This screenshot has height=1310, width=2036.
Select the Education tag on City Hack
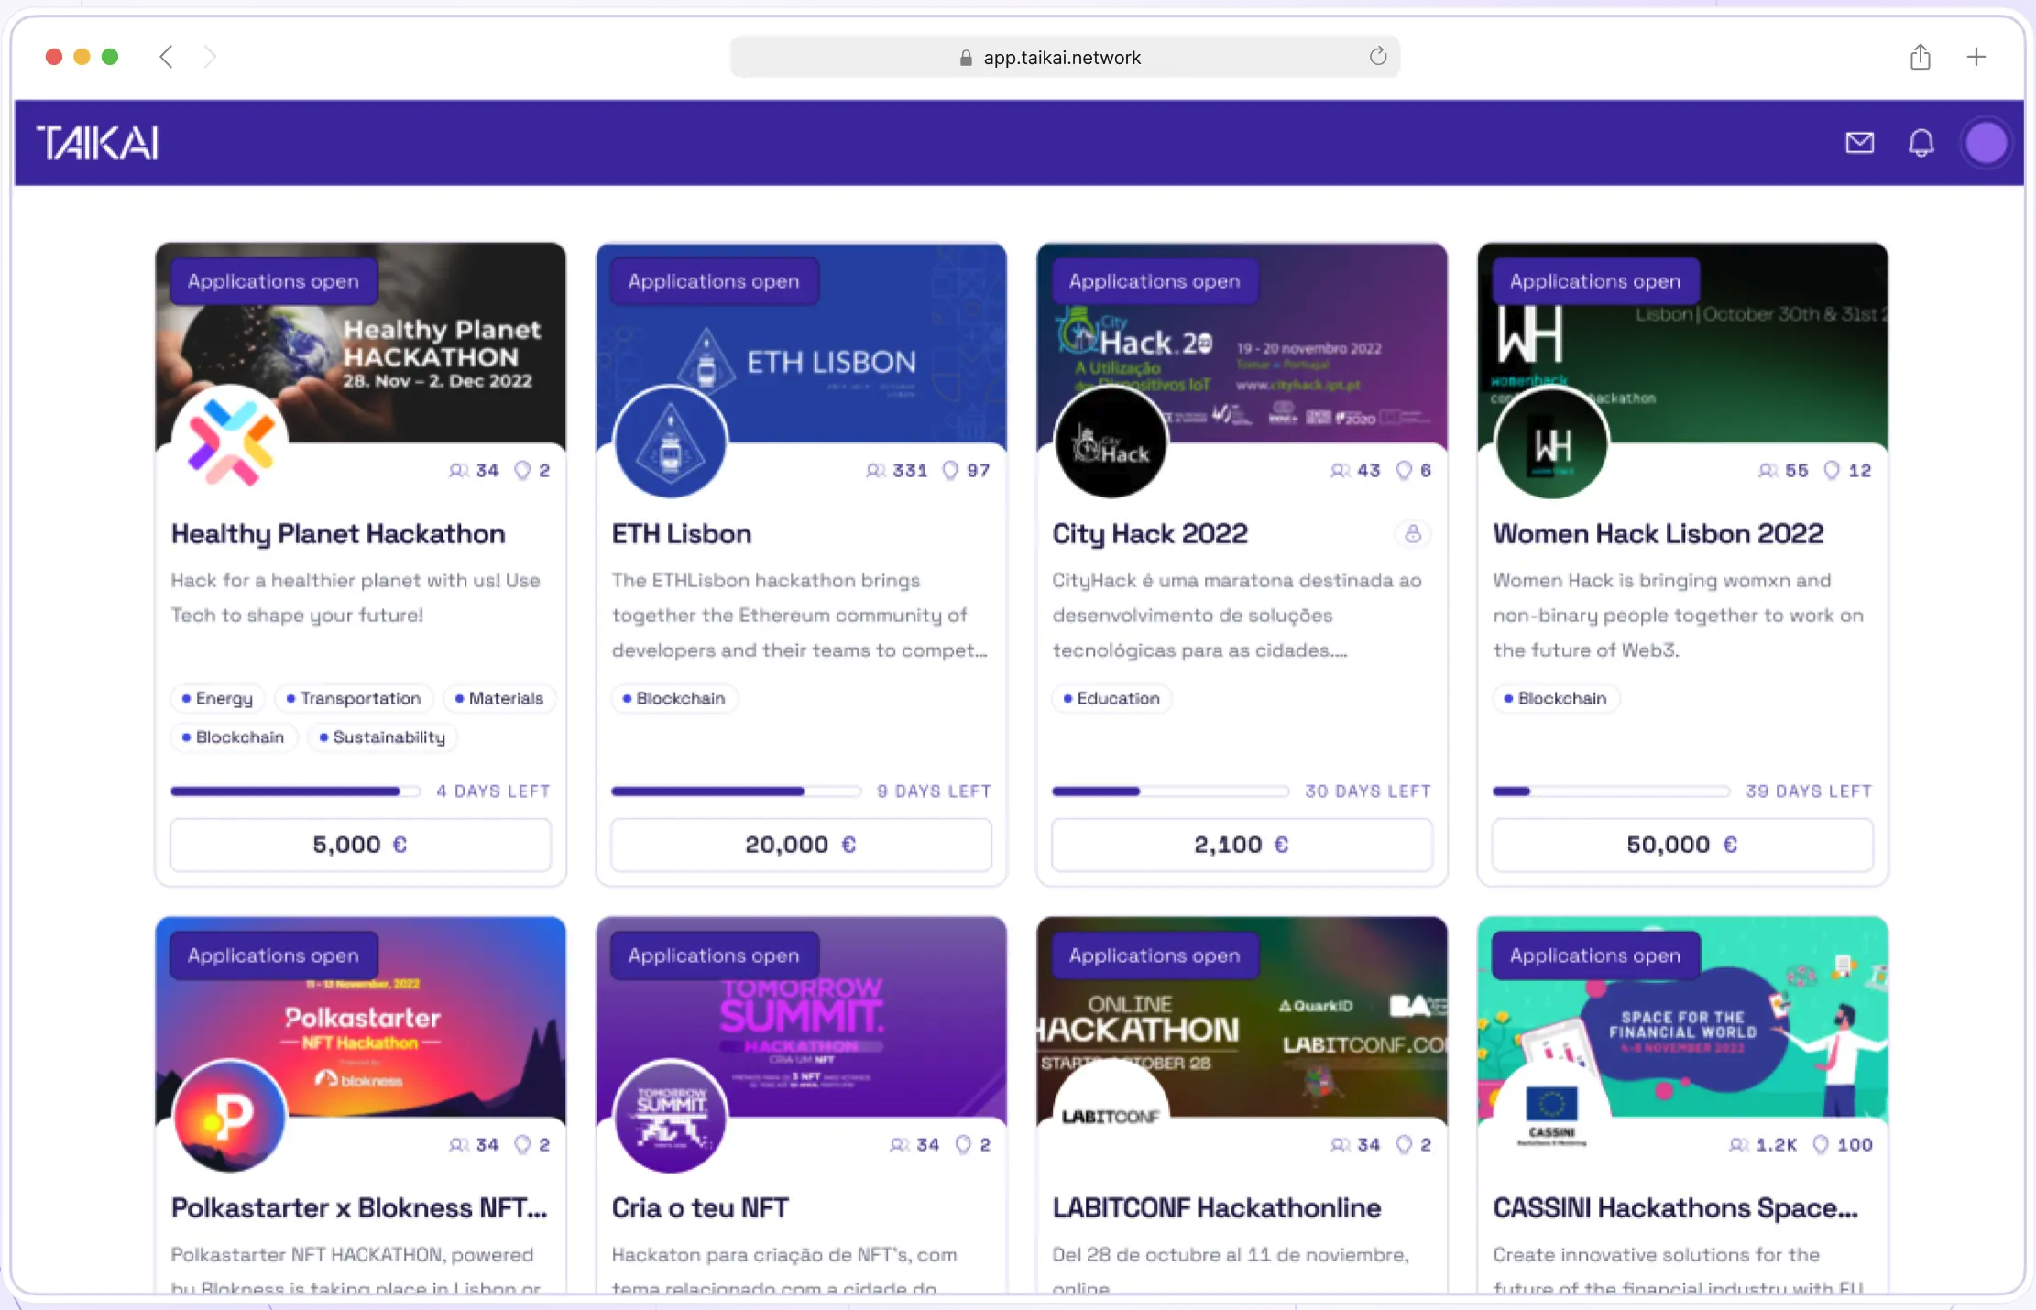[1111, 698]
